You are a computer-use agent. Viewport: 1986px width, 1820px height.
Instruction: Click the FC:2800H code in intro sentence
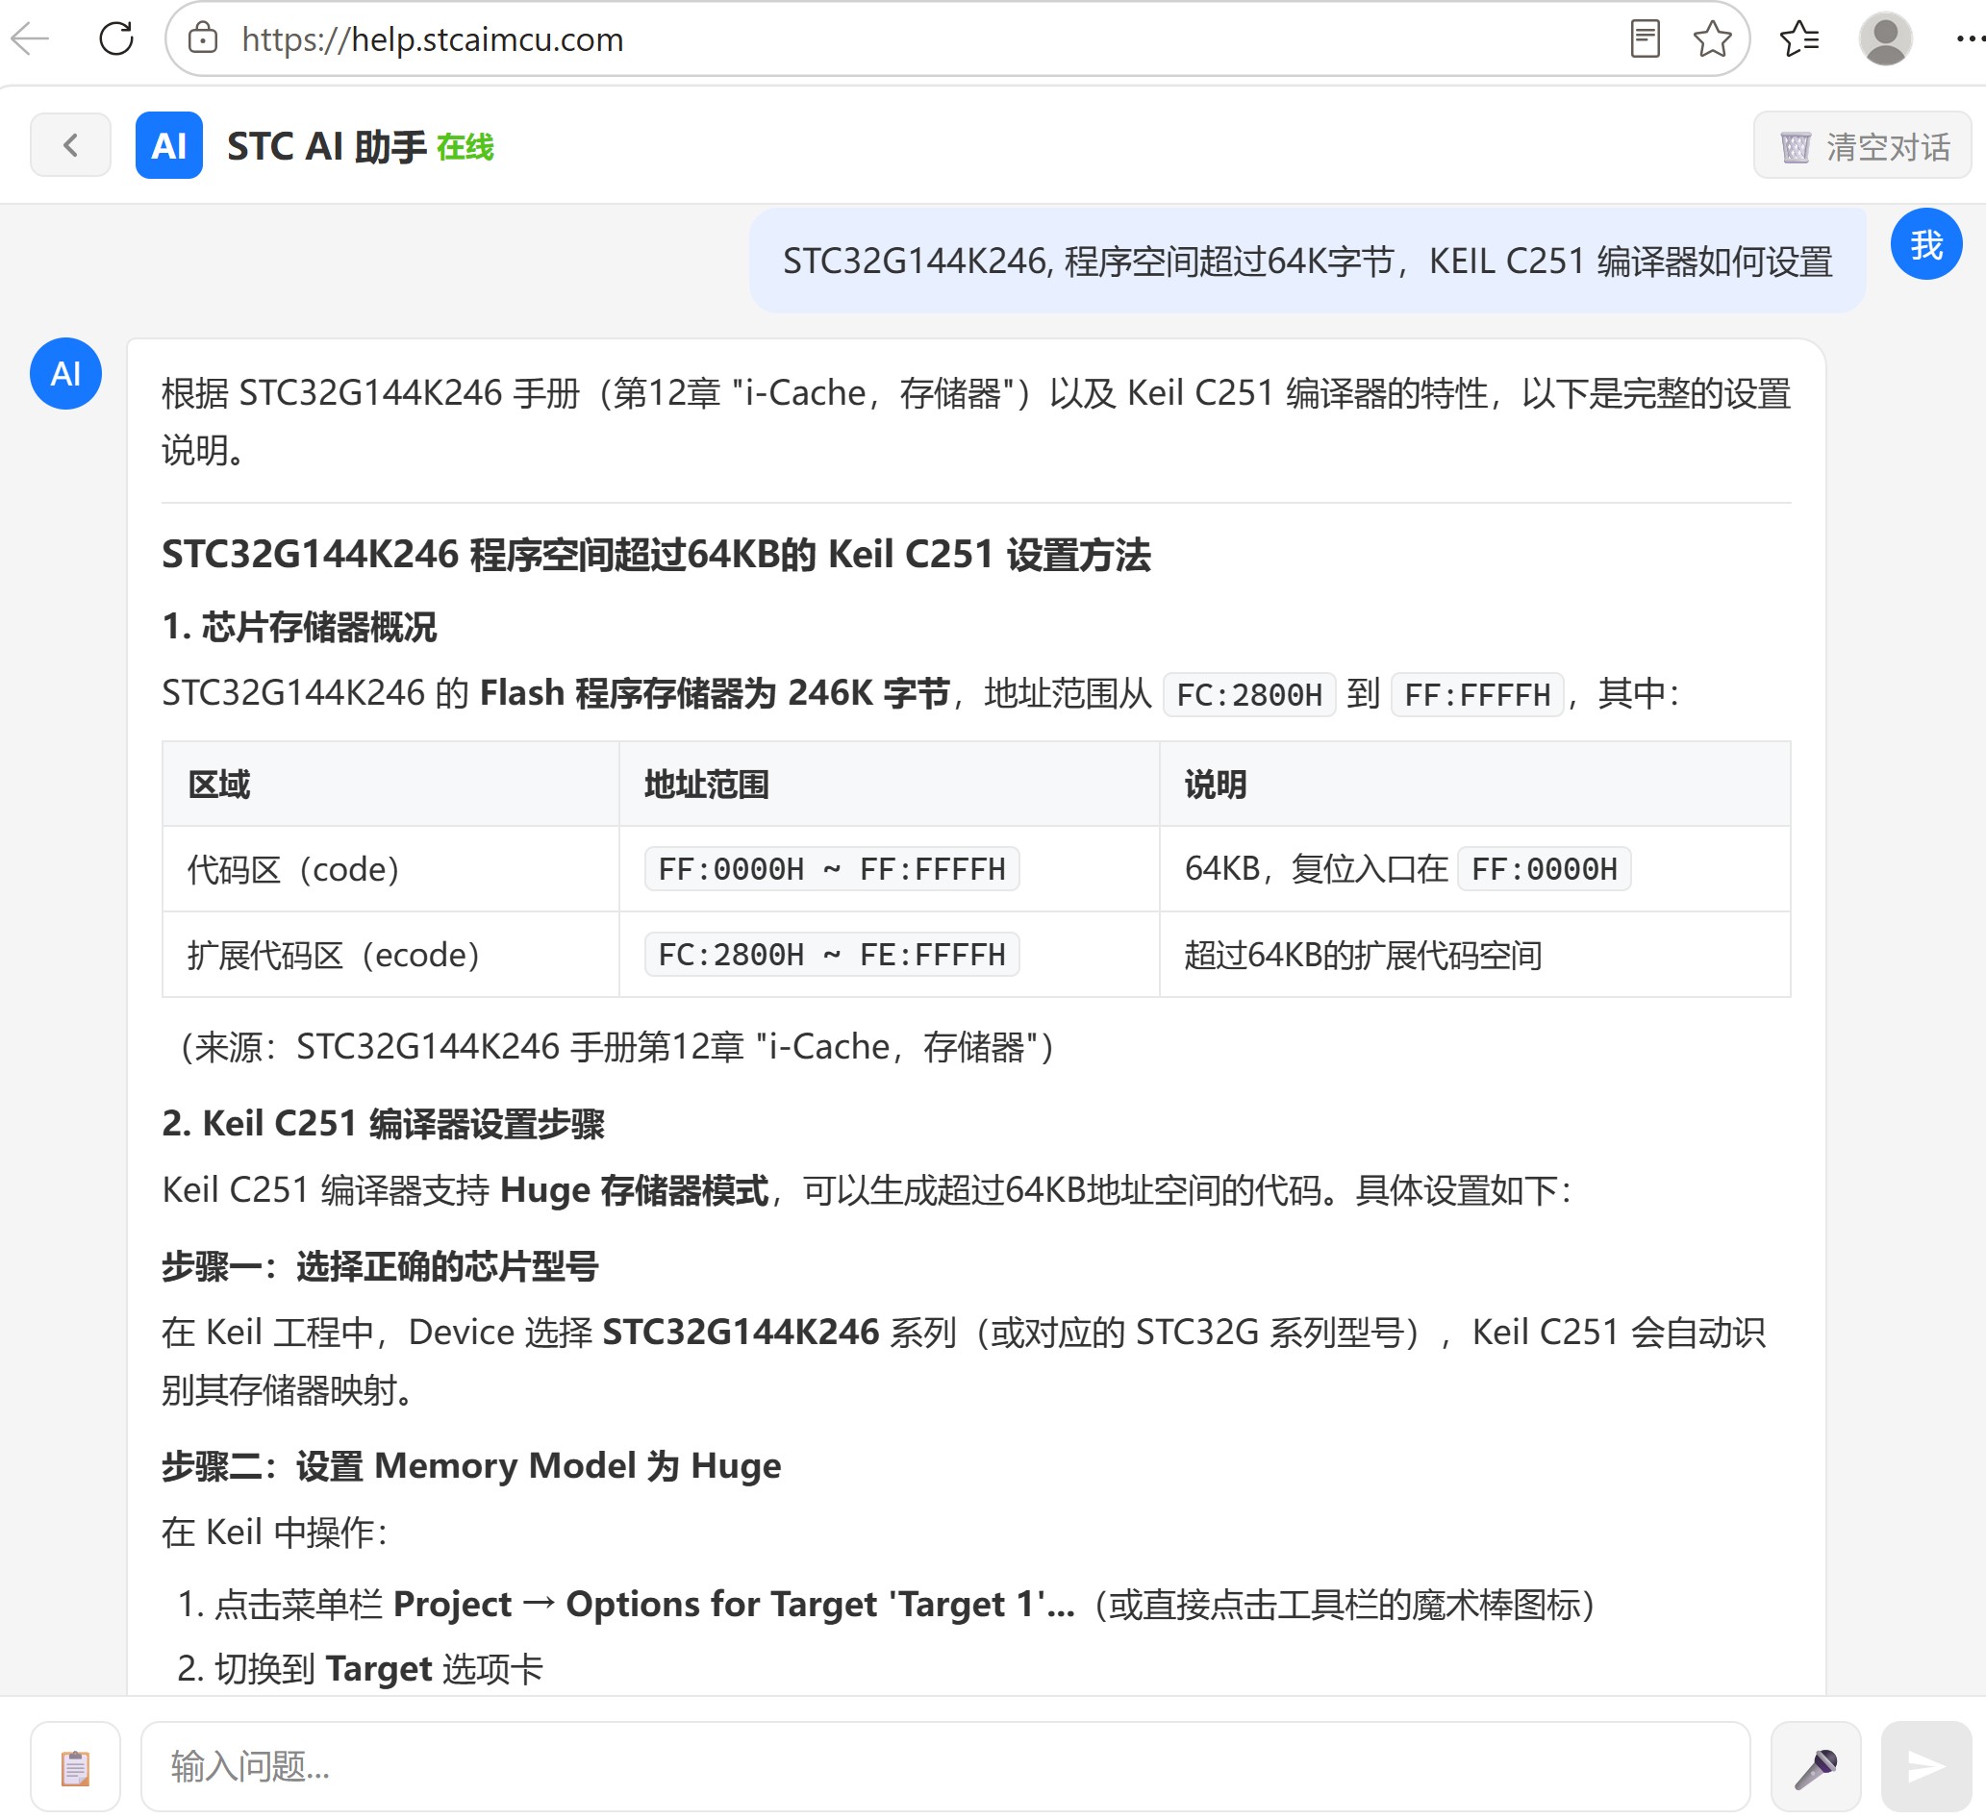(x=1248, y=694)
